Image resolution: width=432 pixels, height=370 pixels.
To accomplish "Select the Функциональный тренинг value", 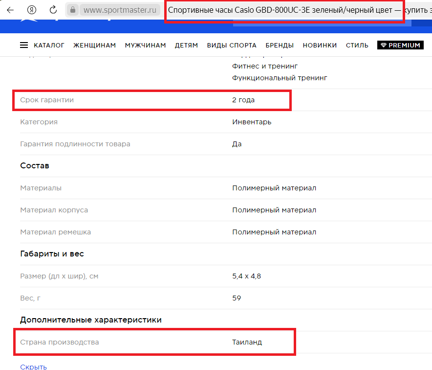I will point(280,78).
